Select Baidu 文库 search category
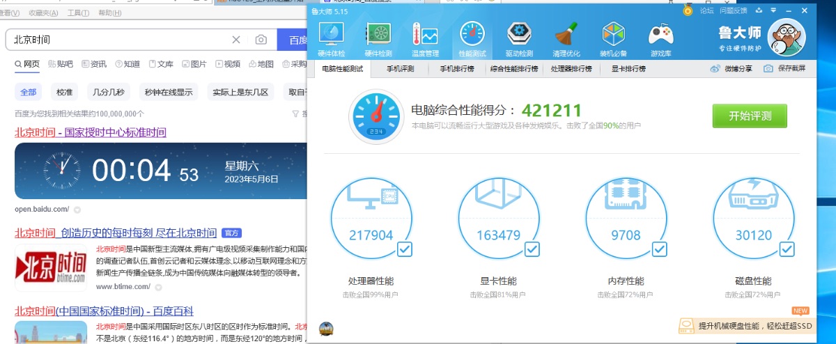Viewport: 836px width, 344px height. (161, 64)
